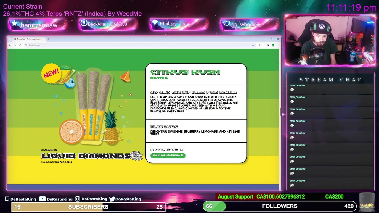Click the gem icon next to FLiiQzy
The width and height of the screenshot is (379, 213).
[x=155, y=24]
